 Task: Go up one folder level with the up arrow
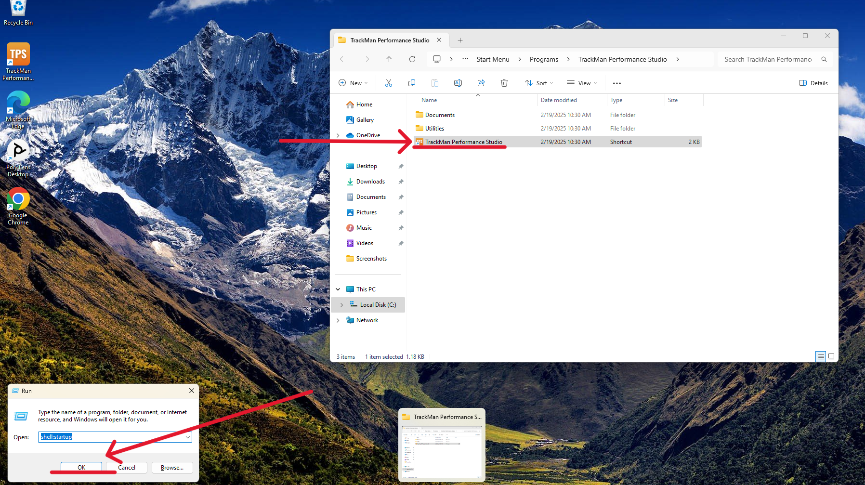pyautogui.click(x=389, y=59)
